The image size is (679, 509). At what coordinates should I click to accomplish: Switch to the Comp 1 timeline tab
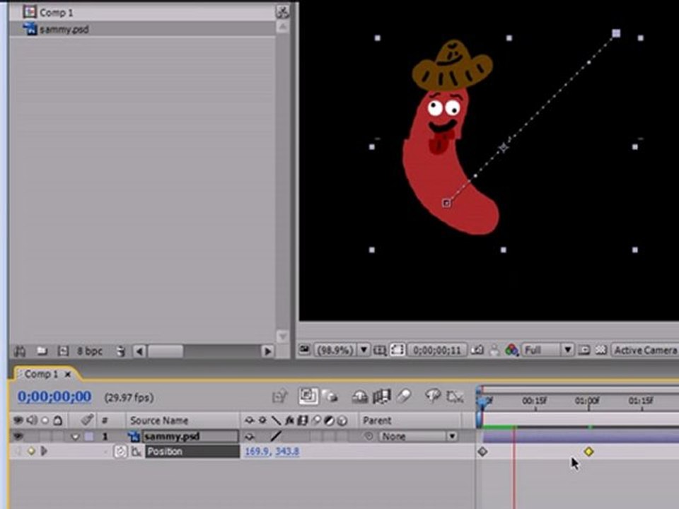41,374
